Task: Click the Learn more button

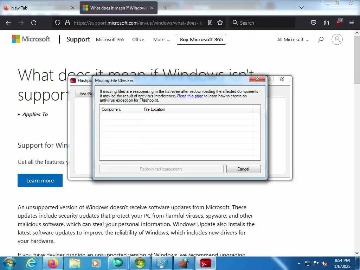Action: (x=40, y=180)
